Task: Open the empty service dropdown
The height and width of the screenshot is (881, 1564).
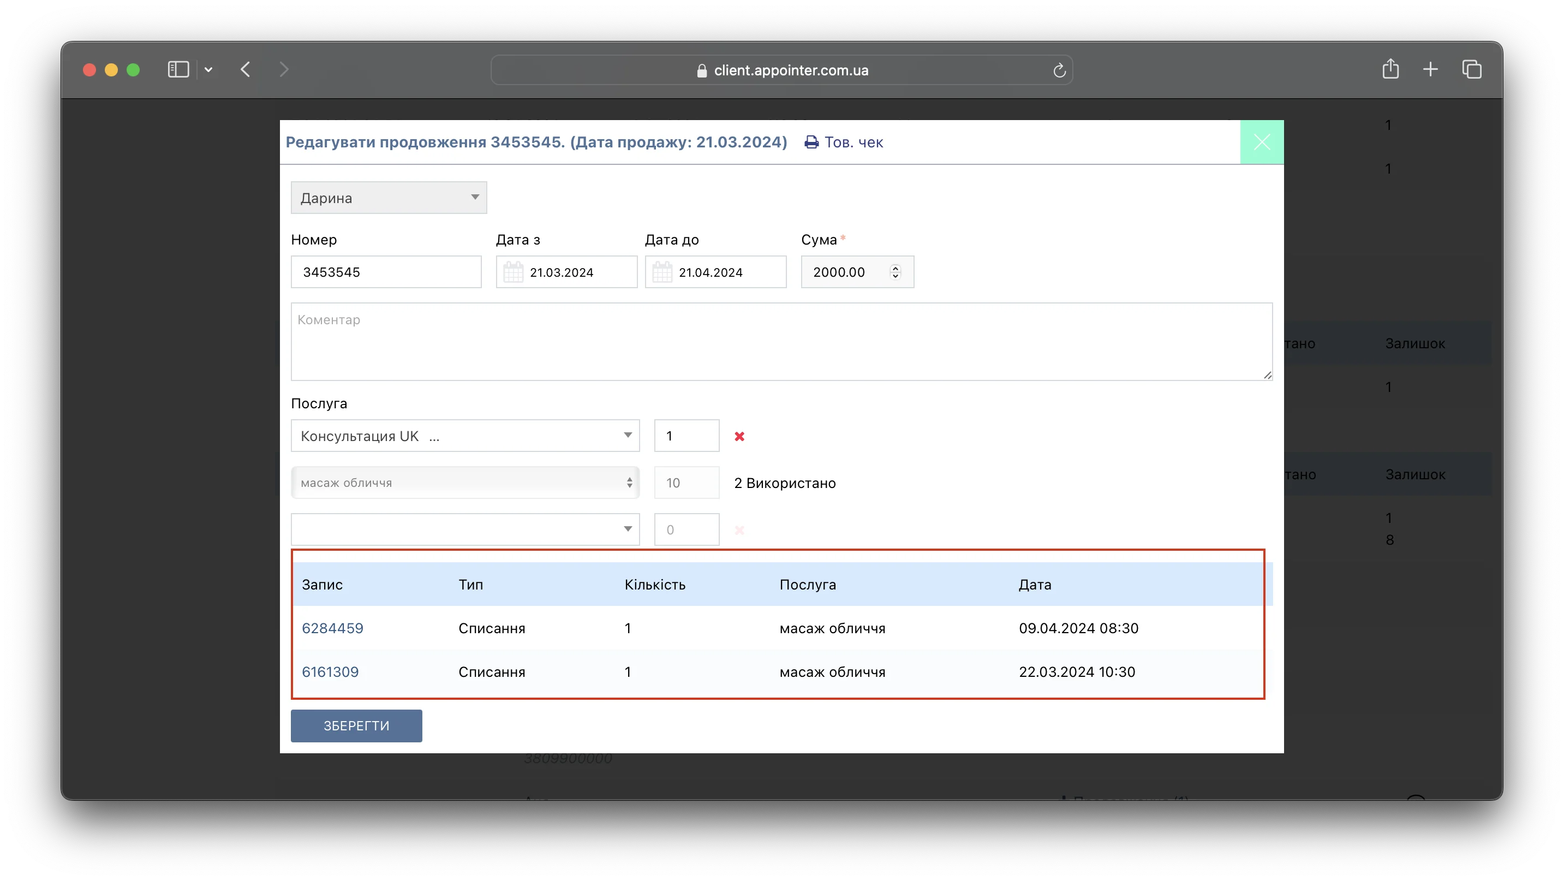Action: point(465,529)
